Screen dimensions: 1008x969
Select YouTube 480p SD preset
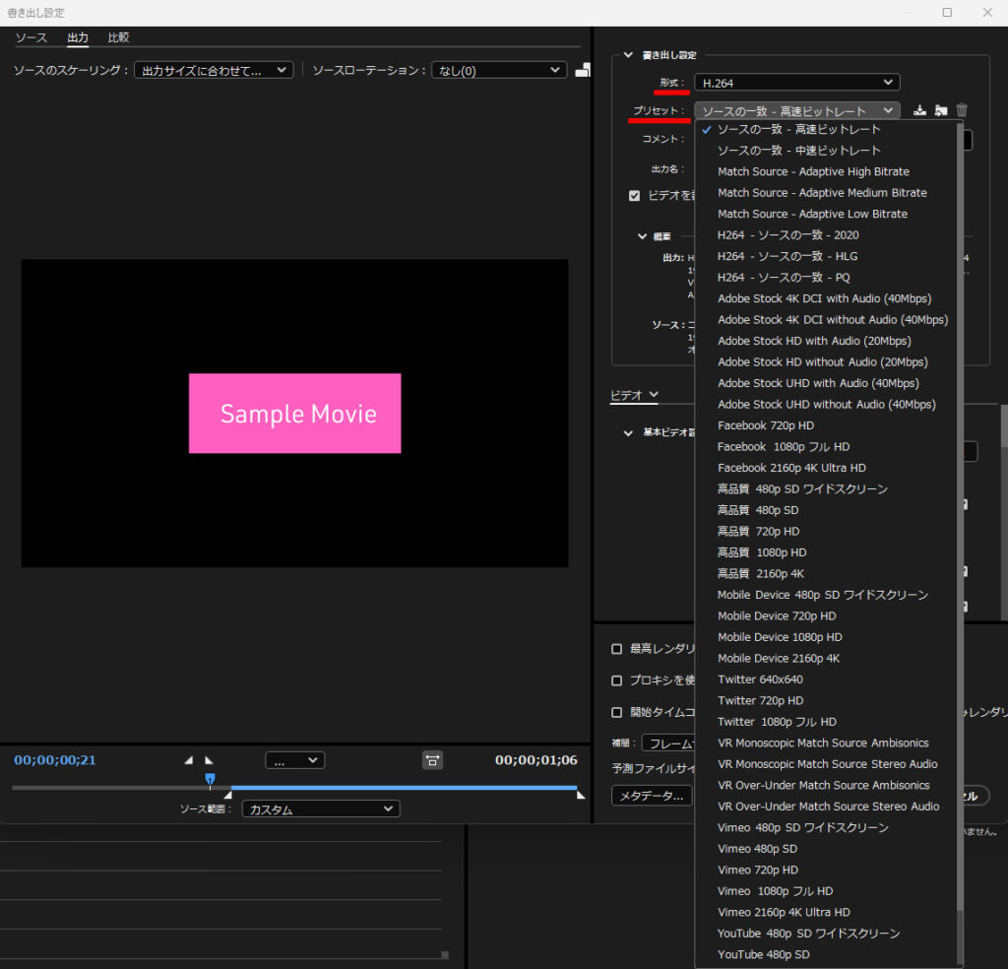(x=763, y=954)
